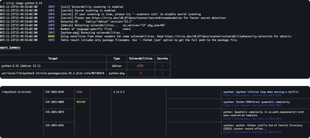Open the cve-2025-8291 aquasec link

point(252,132)
